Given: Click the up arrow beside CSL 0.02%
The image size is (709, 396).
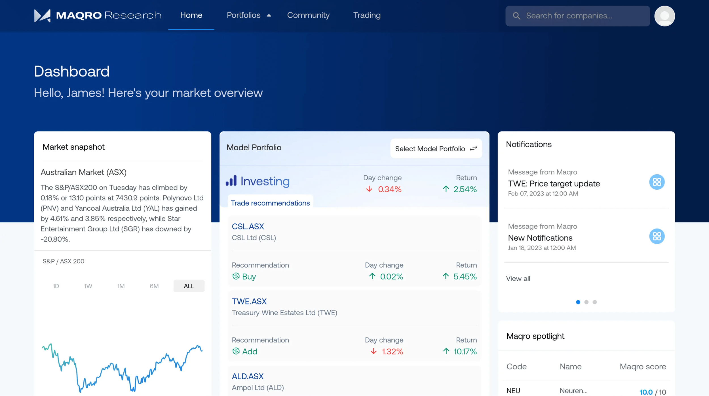Looking at the screenshot, I should tap(372, 276).
